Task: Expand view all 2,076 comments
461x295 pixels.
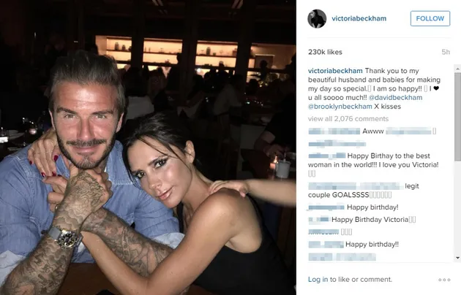Action: 348,119
